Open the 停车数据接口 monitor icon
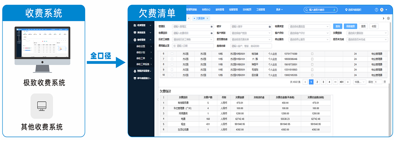 pyautogui.click(x=135, y=78)
